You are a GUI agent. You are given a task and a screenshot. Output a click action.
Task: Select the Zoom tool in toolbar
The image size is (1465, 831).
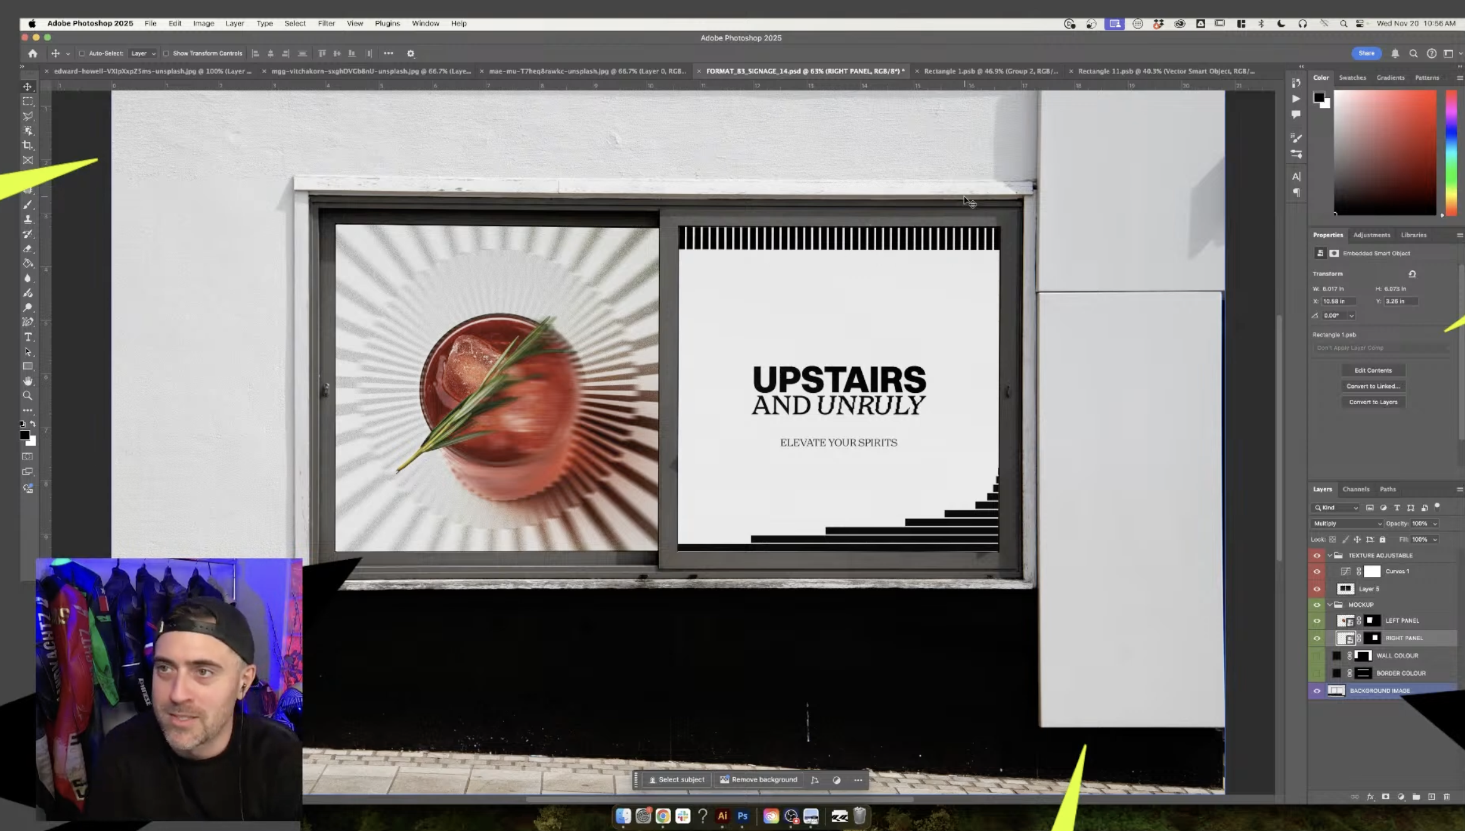pos(28,396)
